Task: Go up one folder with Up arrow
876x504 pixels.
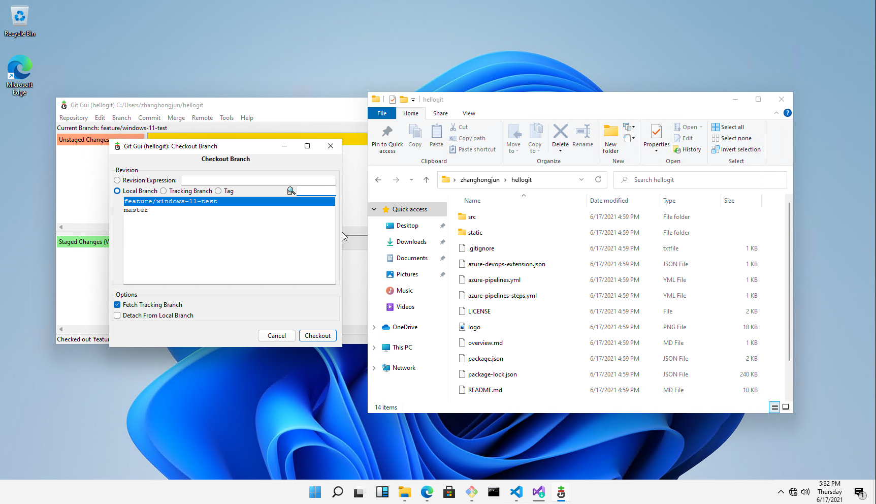Action: pyautogui.click(x=426, y=180)
